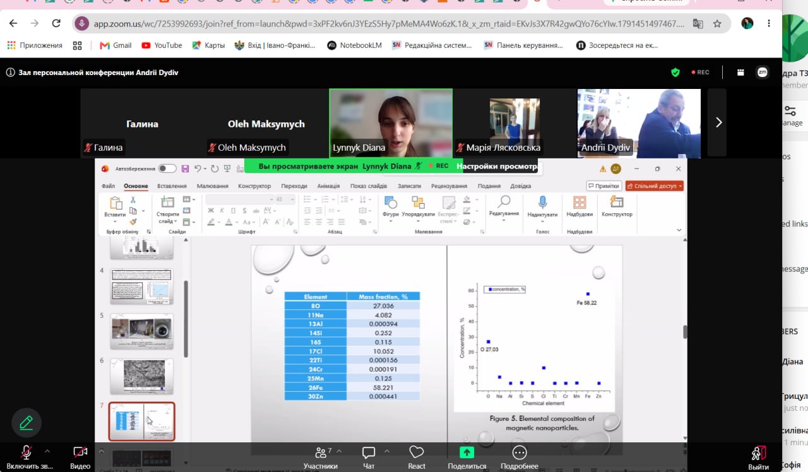Open the Вставлення ribbon tab
Screen dimensions: 808x472
[172, 186]
